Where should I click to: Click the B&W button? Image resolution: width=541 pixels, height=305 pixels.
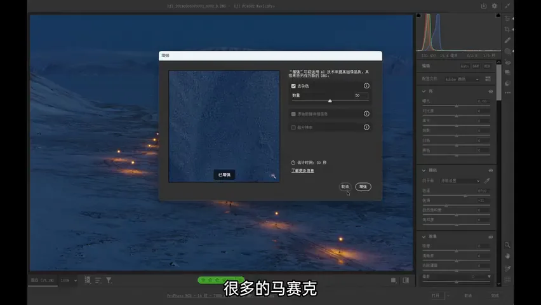(x=476, y=66)
